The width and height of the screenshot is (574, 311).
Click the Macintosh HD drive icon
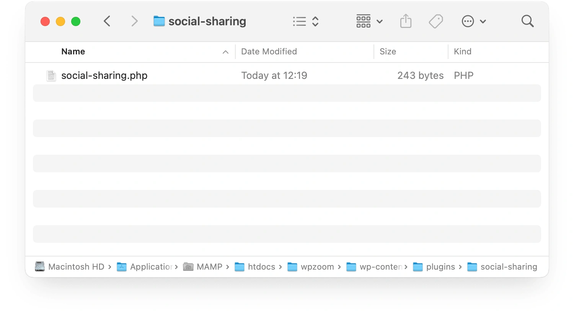click(x=39, y=267)
